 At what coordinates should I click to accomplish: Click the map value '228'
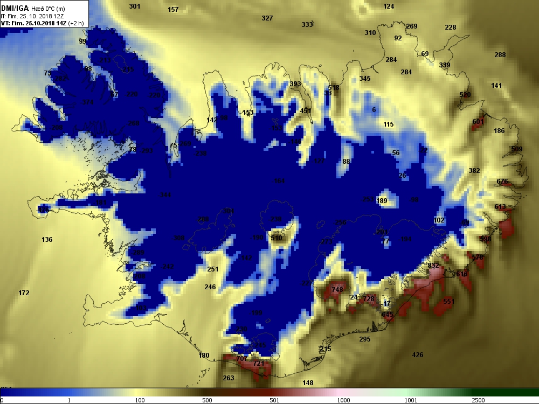click(x=451, y=27)
